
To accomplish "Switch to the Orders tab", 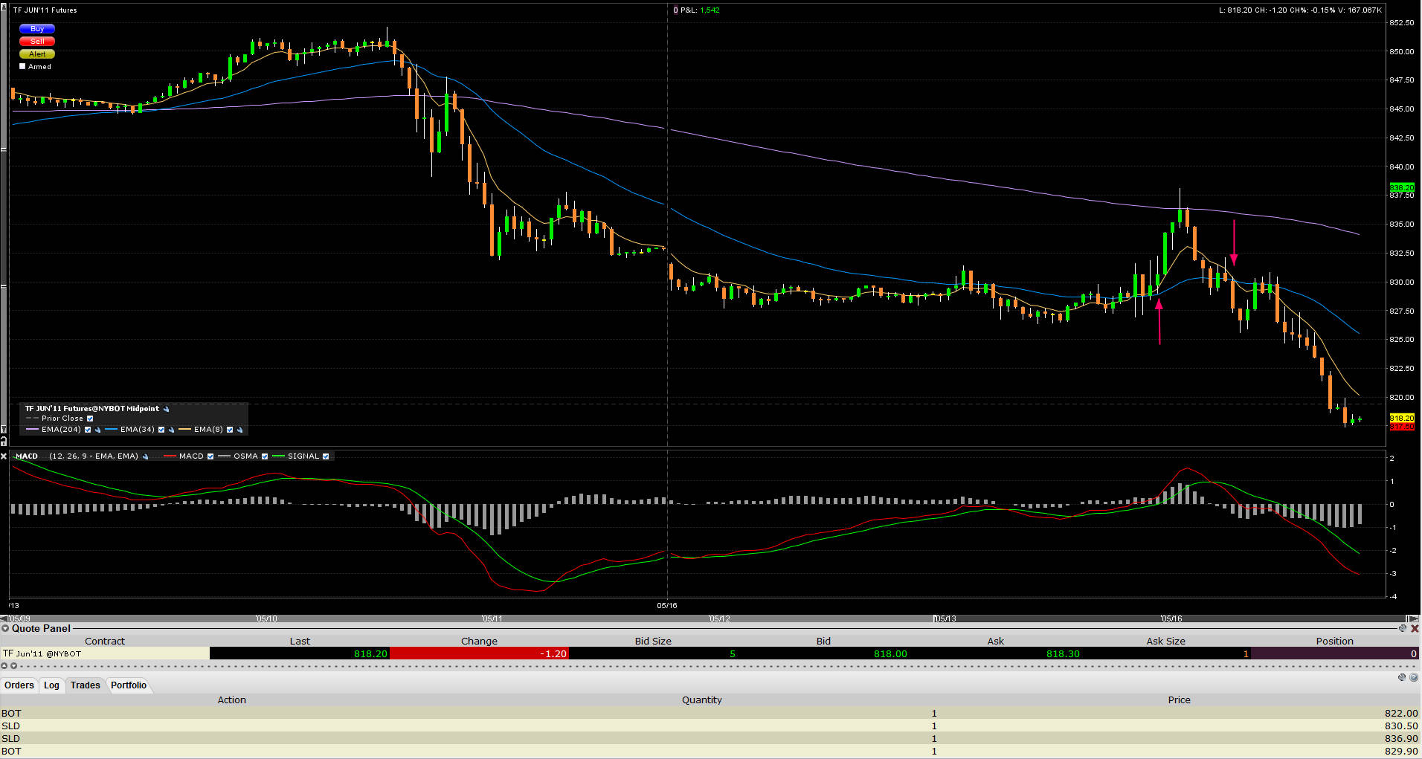I will (x=19, y=685).
